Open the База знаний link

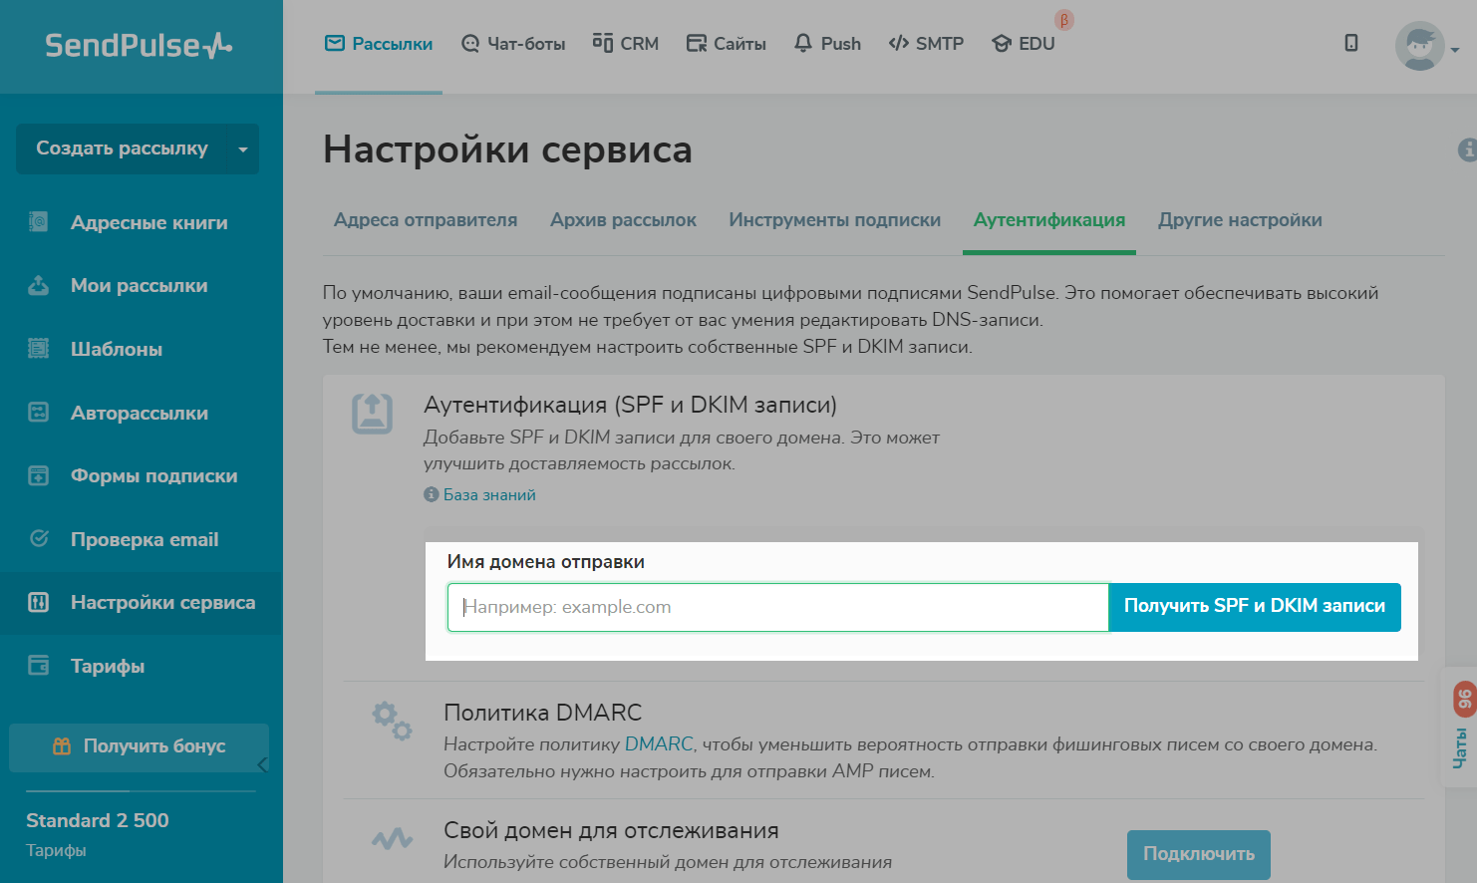tap(489, 495)
